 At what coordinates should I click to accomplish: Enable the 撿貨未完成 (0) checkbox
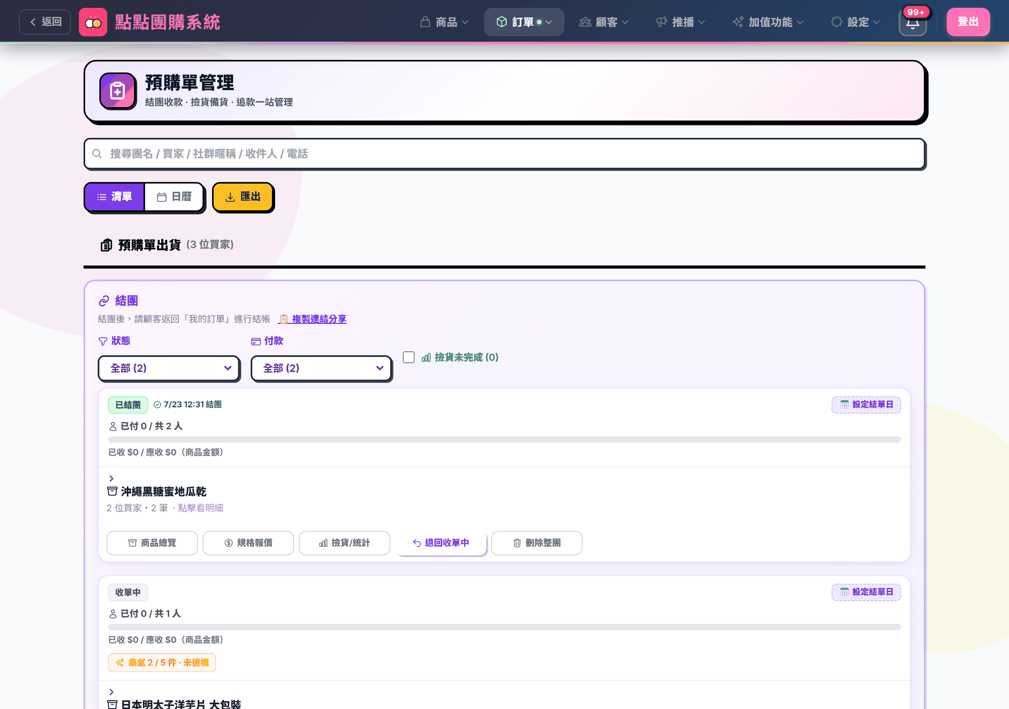(409, 357)
